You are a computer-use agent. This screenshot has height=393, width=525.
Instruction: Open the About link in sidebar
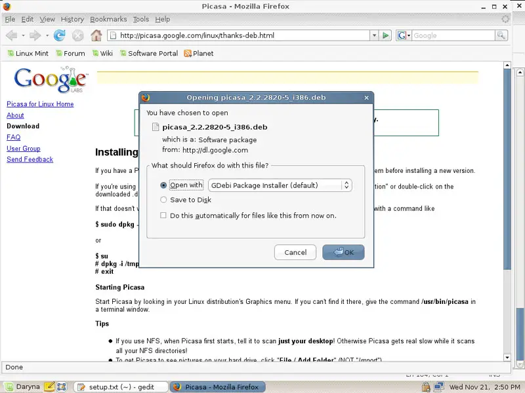click(x=15, y=115)
